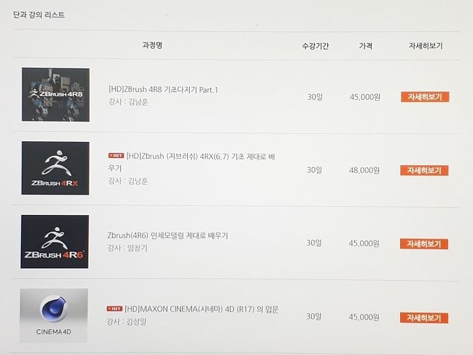
Task: Open the [HD]MAXON CINEMA 4D (R17) 입문 title
Action: coord(202,309)
